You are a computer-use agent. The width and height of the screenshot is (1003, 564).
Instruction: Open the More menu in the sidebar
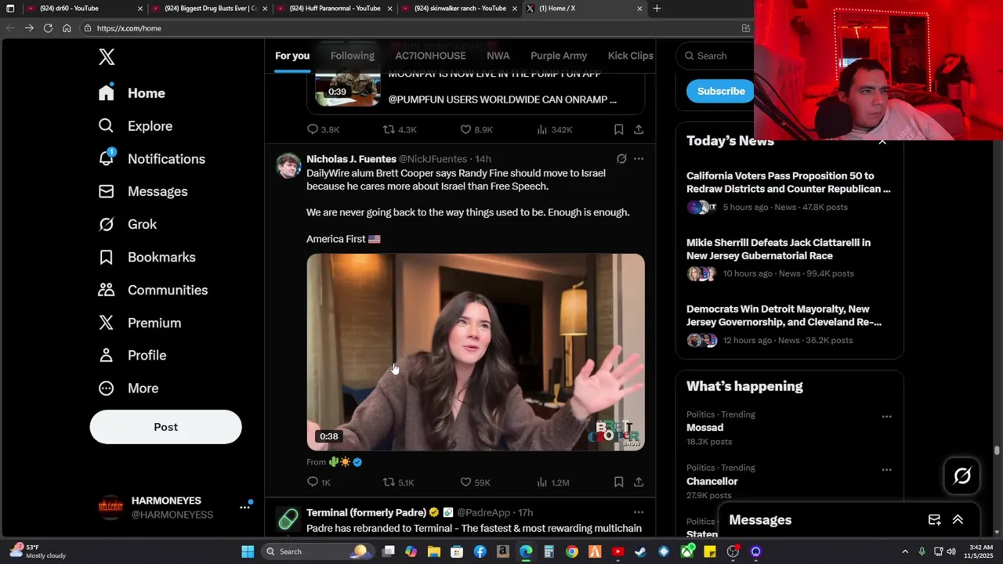[x=128, y=389]
